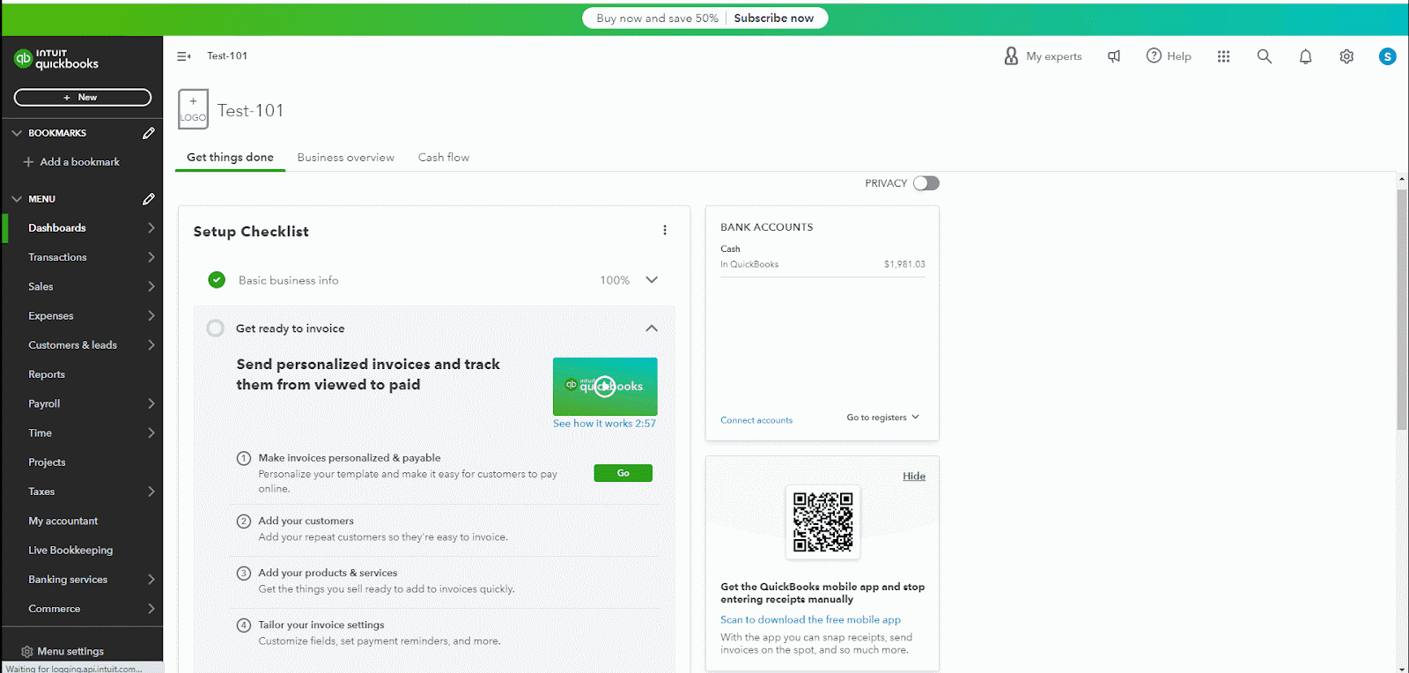Click the Get ready to invoice circle
This screenshot has width=1409, height=673.
215,329
